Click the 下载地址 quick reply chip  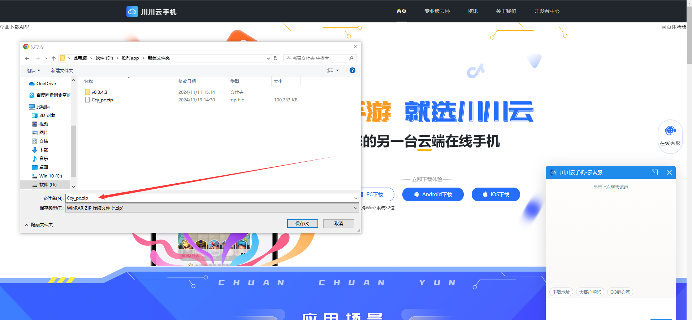[x=561, y=292]
